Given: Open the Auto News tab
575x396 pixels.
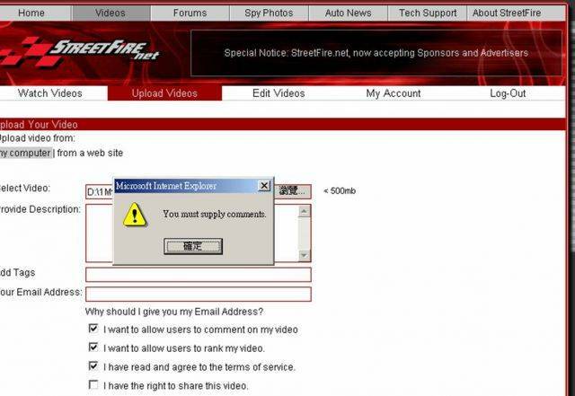Looking at the screenshot, I should click(x=348, y=13).
